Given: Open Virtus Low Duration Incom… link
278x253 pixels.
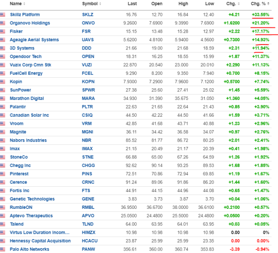Looking at the screenshot, I should (39, 232).
